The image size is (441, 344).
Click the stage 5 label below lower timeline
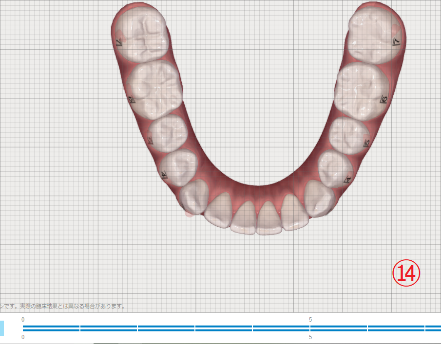point(310,337)
